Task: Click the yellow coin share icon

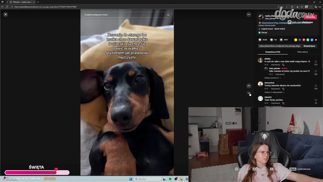Action: tap(296, 40)
